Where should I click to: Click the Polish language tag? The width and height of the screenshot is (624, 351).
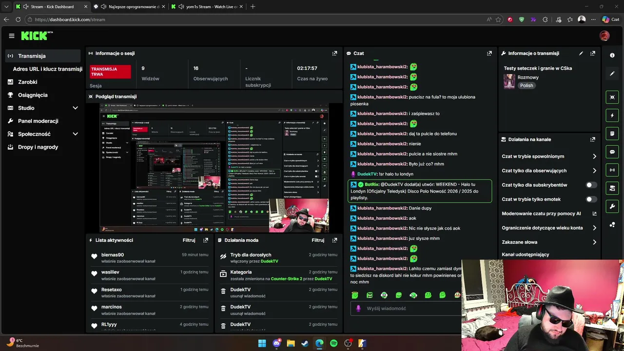pos(526,85)
